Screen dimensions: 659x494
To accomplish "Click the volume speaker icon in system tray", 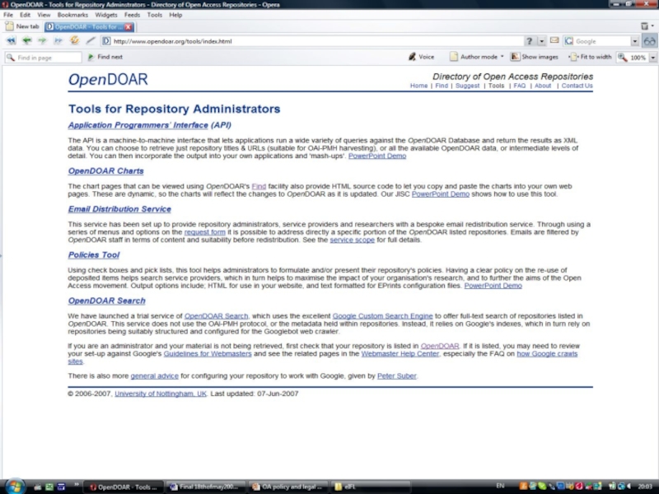I will pyautogui.click(x=629, y=486).
